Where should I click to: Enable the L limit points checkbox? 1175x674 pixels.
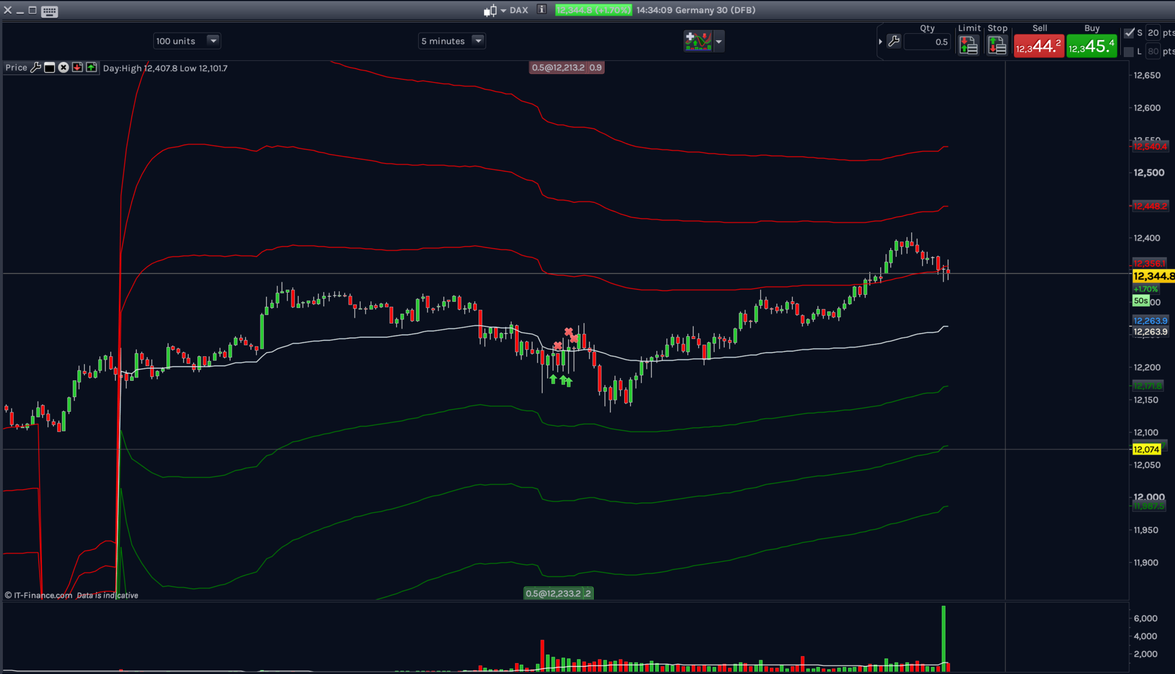pos(1129,52)
